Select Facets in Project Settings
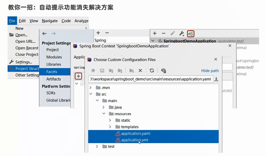 (x=55, y=72)
